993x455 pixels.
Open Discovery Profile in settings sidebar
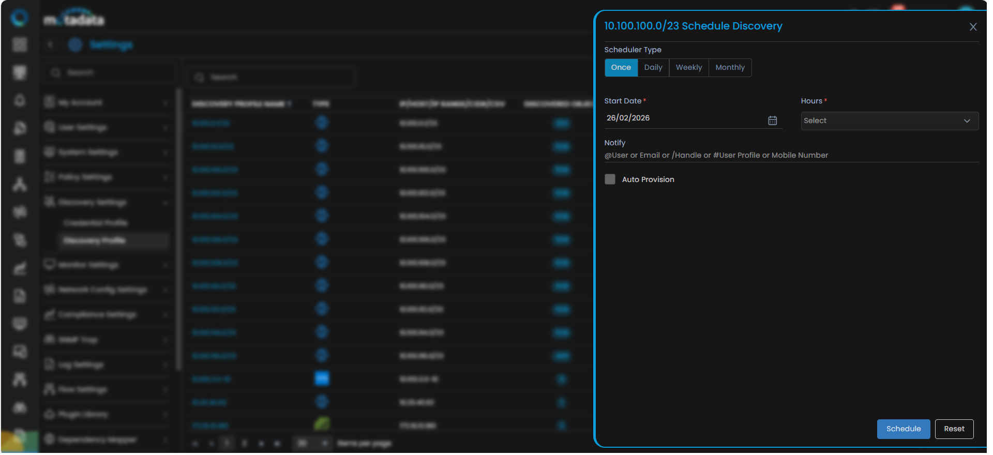pyautogui.click(x=94, y=241)
